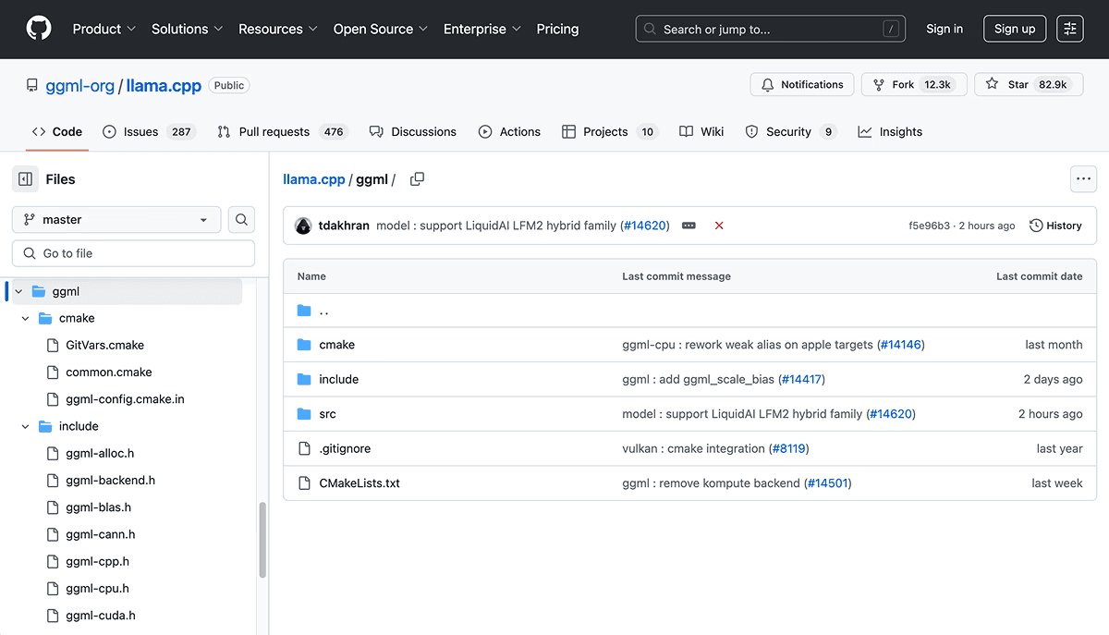
Task: Open the ellipsis options menu above the file list
Action: 1083,178
